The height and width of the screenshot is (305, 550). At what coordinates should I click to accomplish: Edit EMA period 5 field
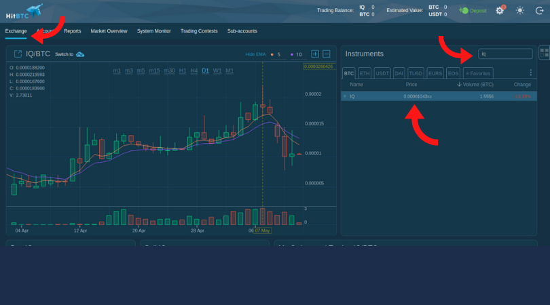(280, 55)
